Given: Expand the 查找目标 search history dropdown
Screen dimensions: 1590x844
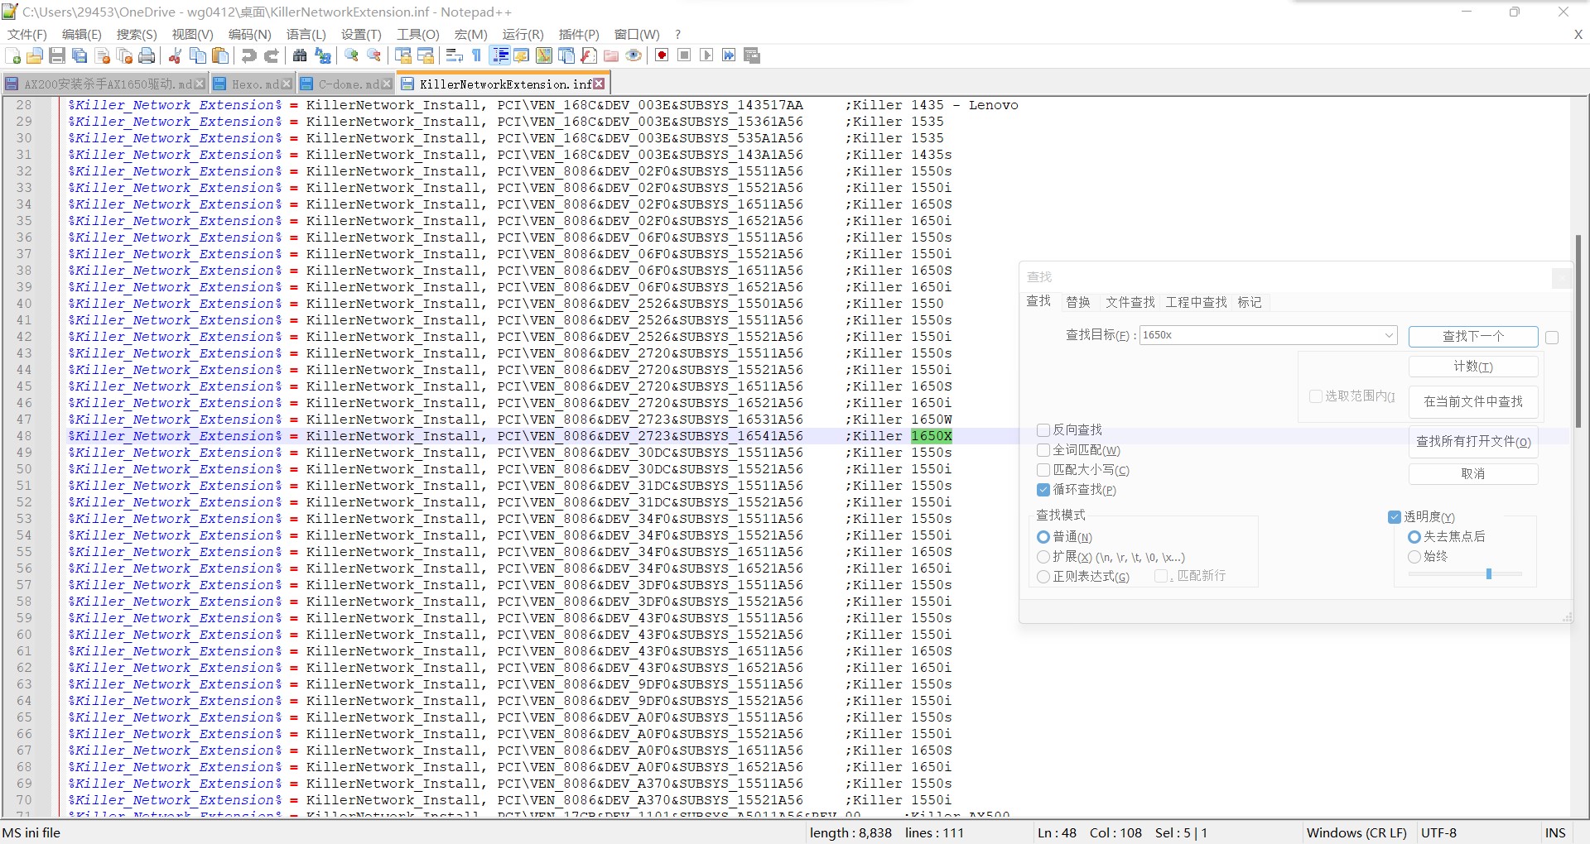Looking at the screenshot, I should 1389,335.
